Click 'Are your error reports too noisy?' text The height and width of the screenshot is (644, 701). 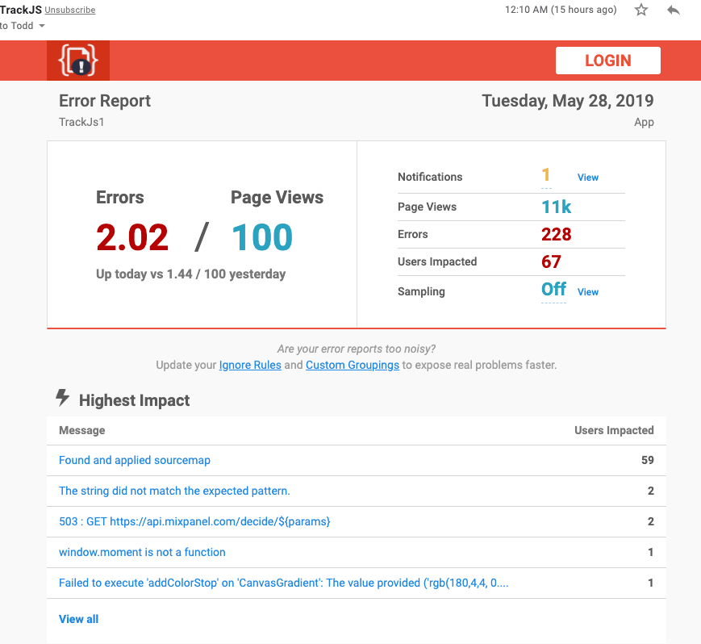[357, 349]
